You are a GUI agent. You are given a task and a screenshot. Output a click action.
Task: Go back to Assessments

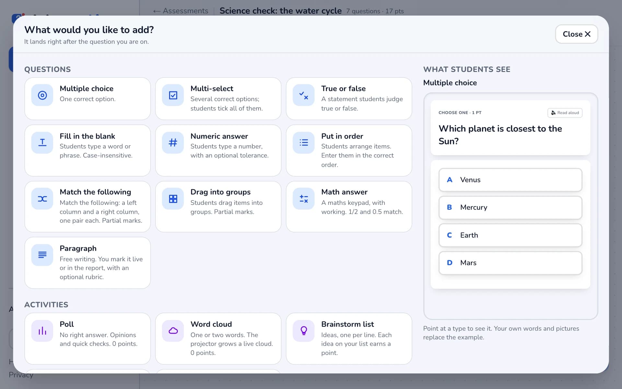click(180, 11)
